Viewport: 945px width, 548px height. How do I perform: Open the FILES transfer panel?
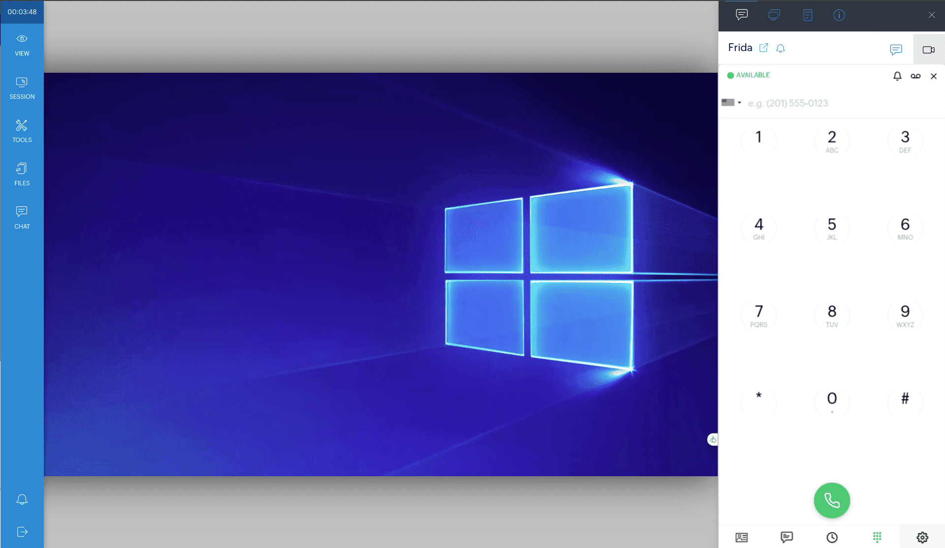click(x=22, y=174)
